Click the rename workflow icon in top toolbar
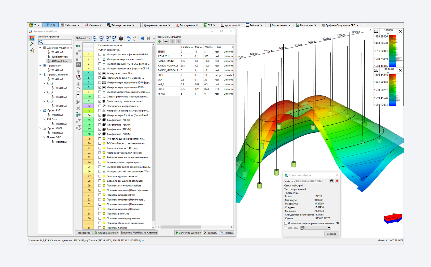431x267 pixels. pyautogui.click(x=115, y=38)
